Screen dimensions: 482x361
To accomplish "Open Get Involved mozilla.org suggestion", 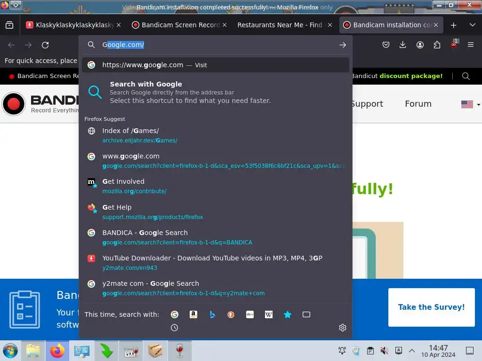I will coord(215,186).
